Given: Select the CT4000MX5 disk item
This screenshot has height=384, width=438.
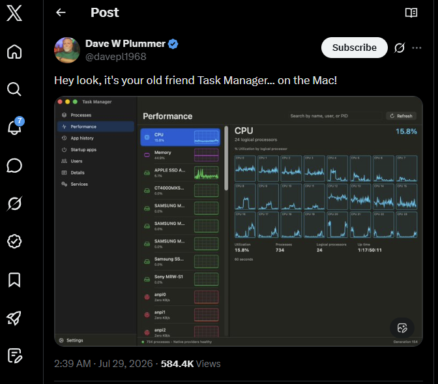Looking at the screenshot, I should (180, 190).
